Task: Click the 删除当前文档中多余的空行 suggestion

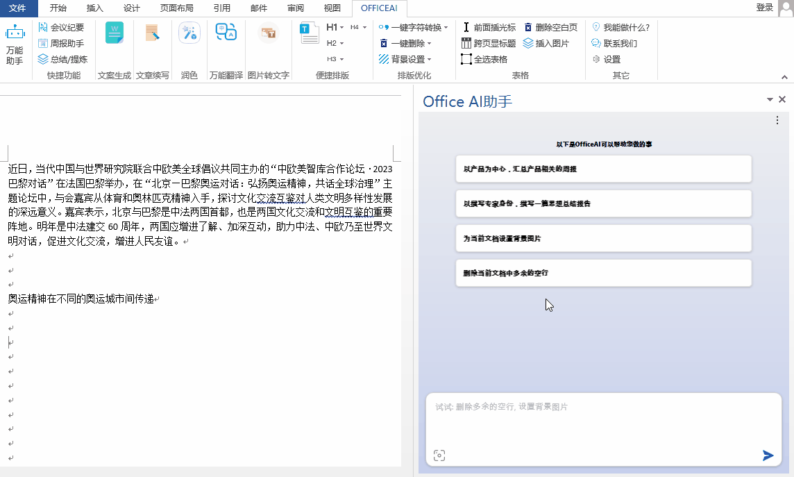Action: [x=603, y=273]
